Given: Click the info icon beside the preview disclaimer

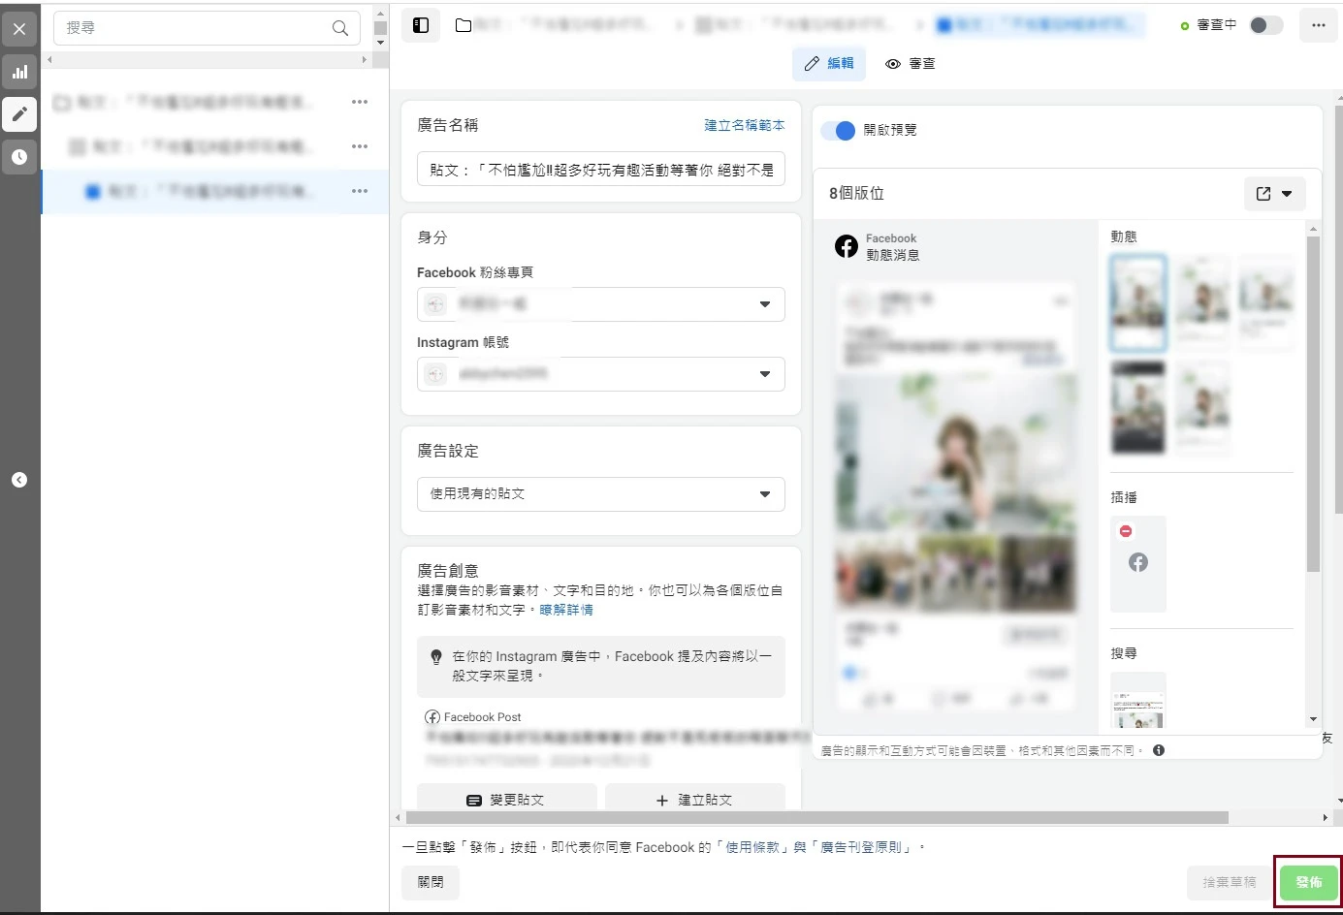Looking at the screenshot, I should (x=1159, y=750).
